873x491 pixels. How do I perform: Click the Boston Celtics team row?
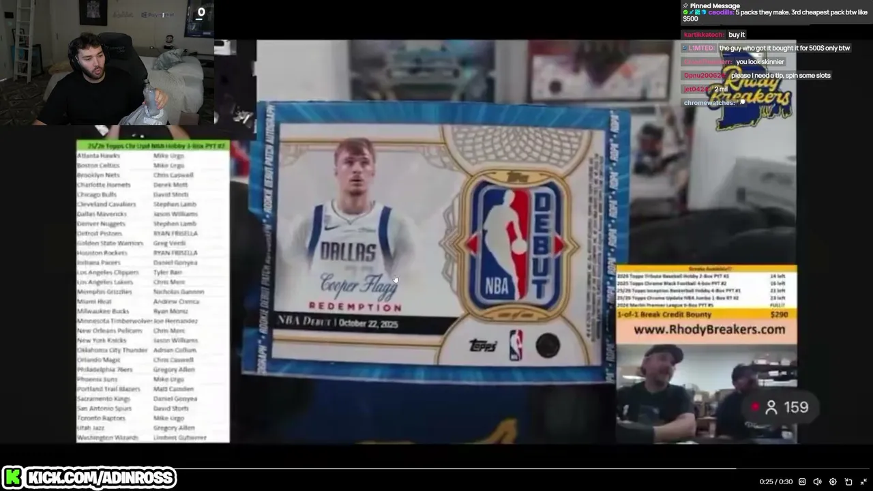(153, 165)
